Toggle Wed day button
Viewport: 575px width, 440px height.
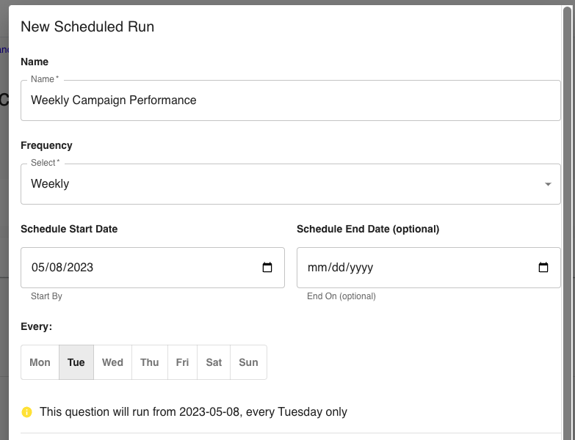click(112, 362)
